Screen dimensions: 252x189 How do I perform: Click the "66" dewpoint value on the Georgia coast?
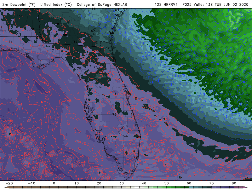pyautogui.click(x=112, y=33)
